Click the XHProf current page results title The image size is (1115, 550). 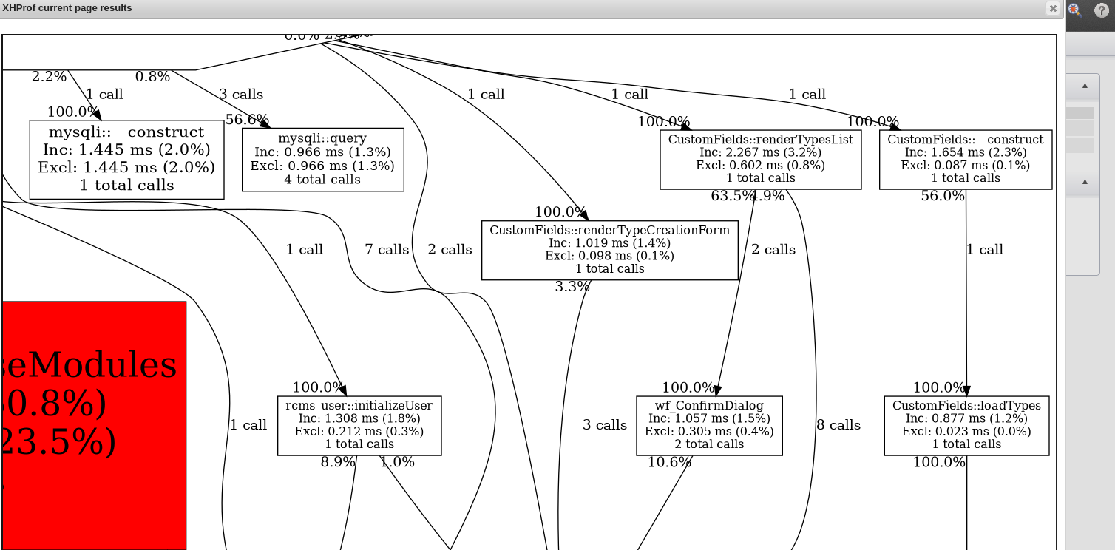67,8
